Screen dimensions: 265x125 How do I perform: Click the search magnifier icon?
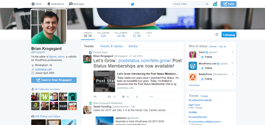click(207, 4)
